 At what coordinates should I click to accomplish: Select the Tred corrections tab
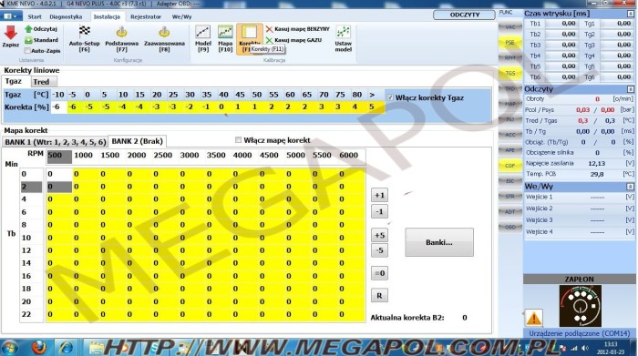[41, 82]
